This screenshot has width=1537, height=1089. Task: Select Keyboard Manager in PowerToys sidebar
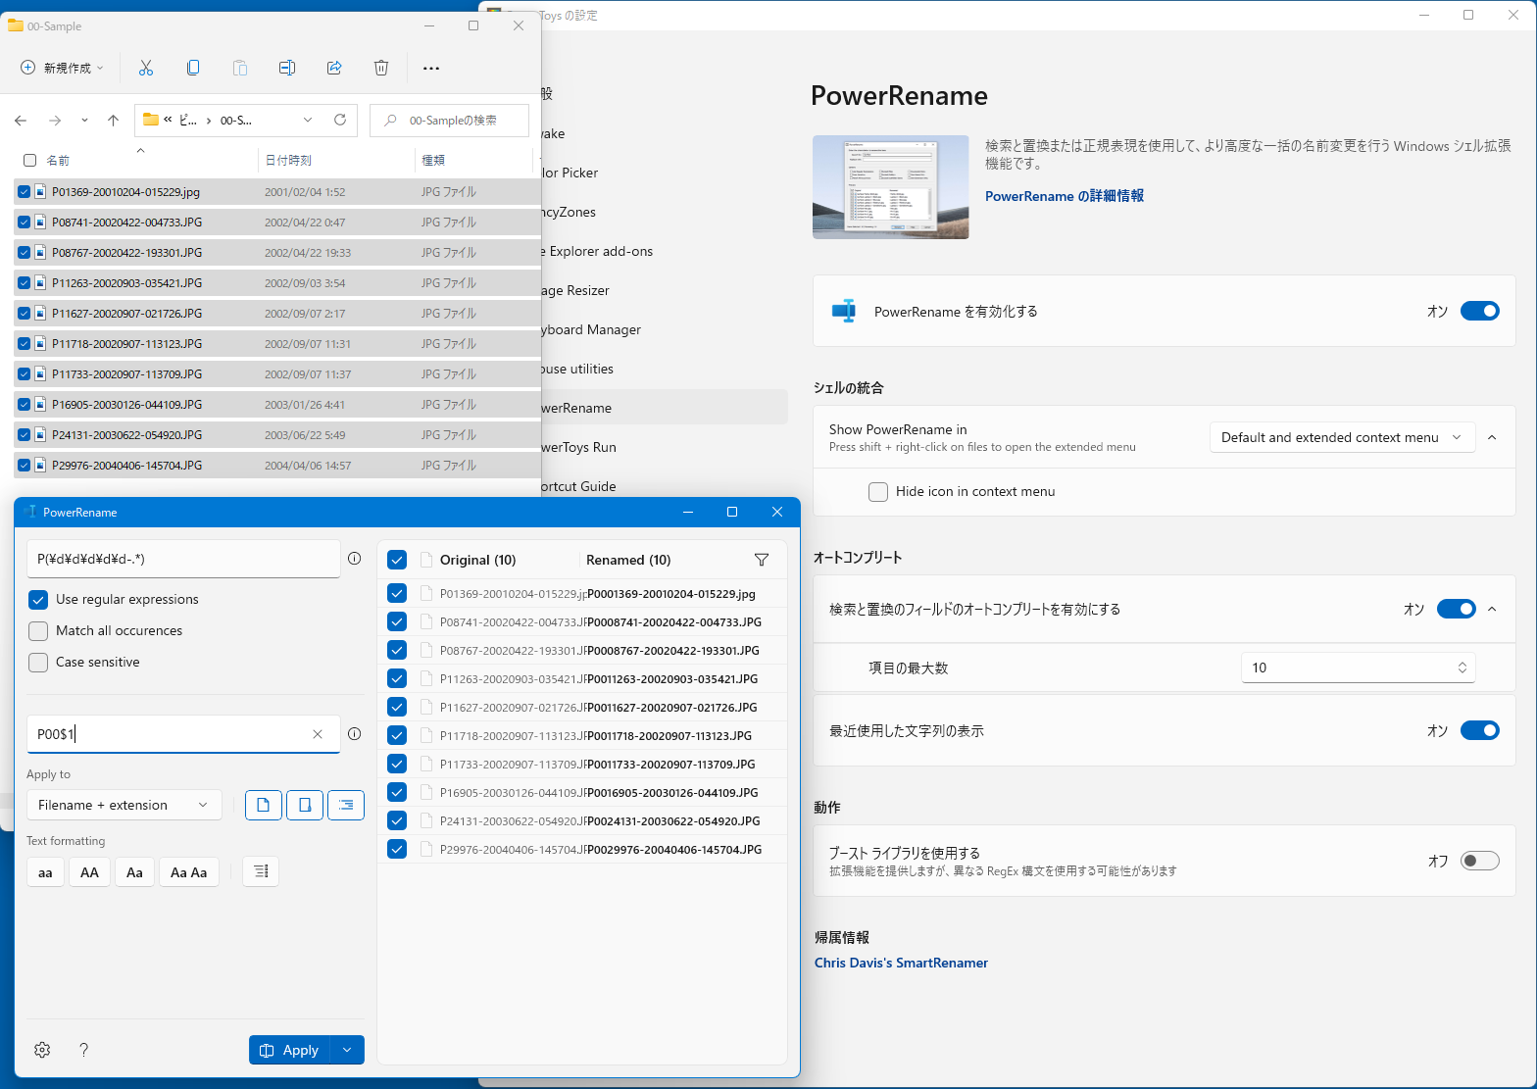pyautogui.click(x=592, y=329)
